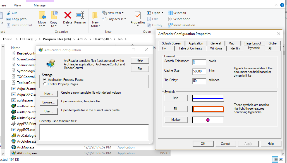This screenshot has width=287, height=163.
Task: Click the Tip Delay input field
Action: [x=199, y=81]
